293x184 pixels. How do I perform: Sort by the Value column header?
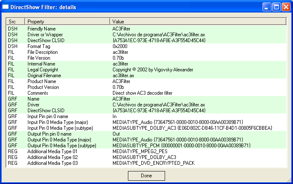coord(198,22)
